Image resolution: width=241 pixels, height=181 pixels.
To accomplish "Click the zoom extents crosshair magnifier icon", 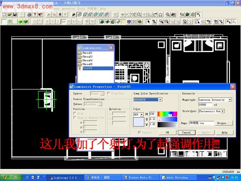I will [168, 14].
